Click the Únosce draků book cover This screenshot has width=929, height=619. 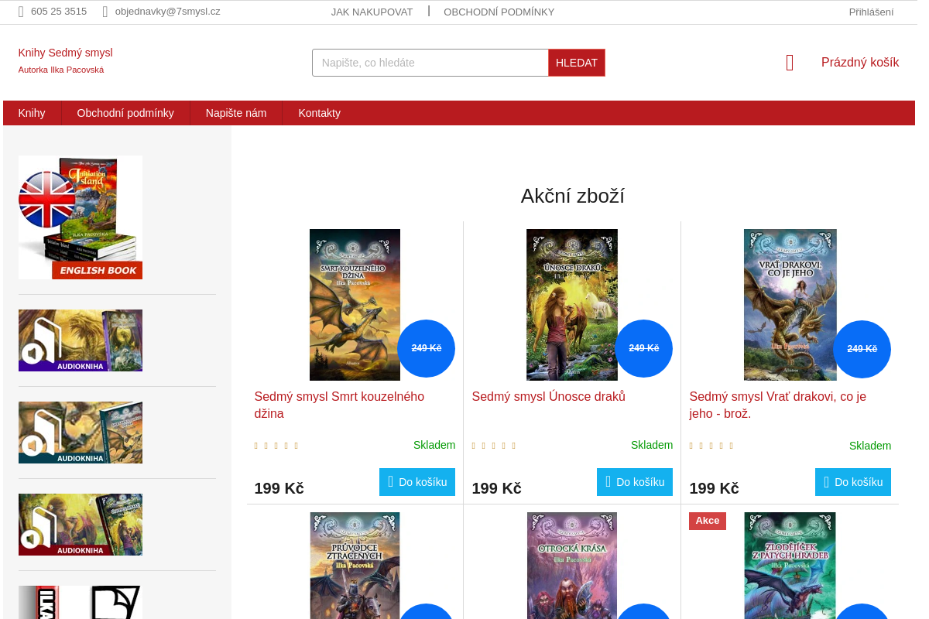(x=572, y=304)
